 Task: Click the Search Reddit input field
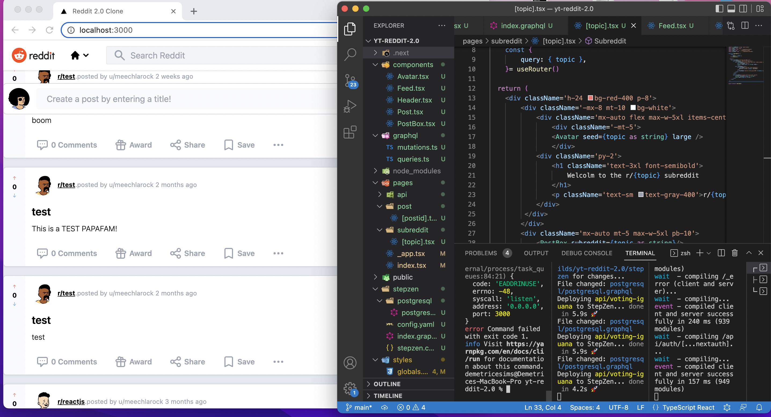point(221,55)
